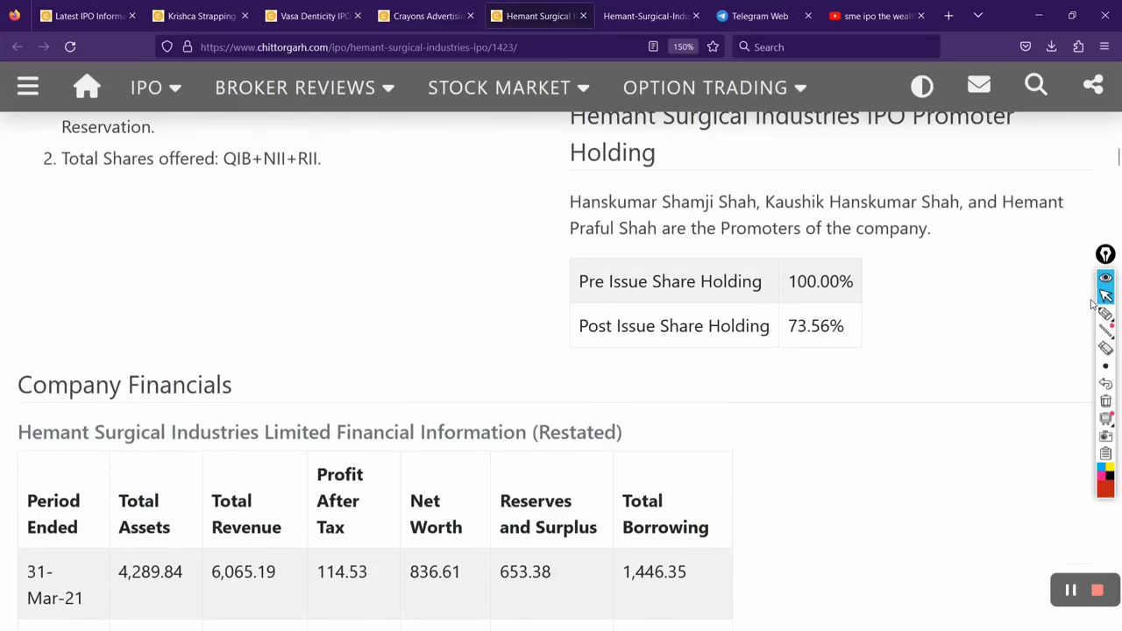Viewport: 1122px width, 631px height.
Task: Select the cursor tool in Epic Pen
Action: click(x=1105, y=295)
